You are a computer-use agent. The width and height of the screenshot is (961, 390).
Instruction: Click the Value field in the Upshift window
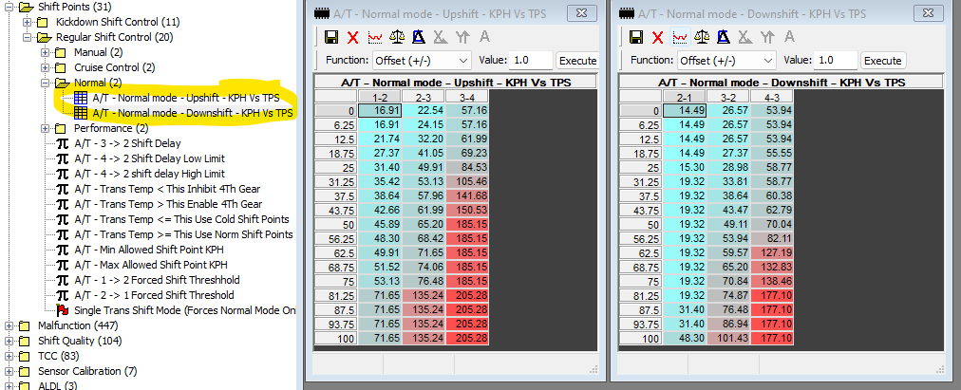pyautogui.click(x=531, y=60)
